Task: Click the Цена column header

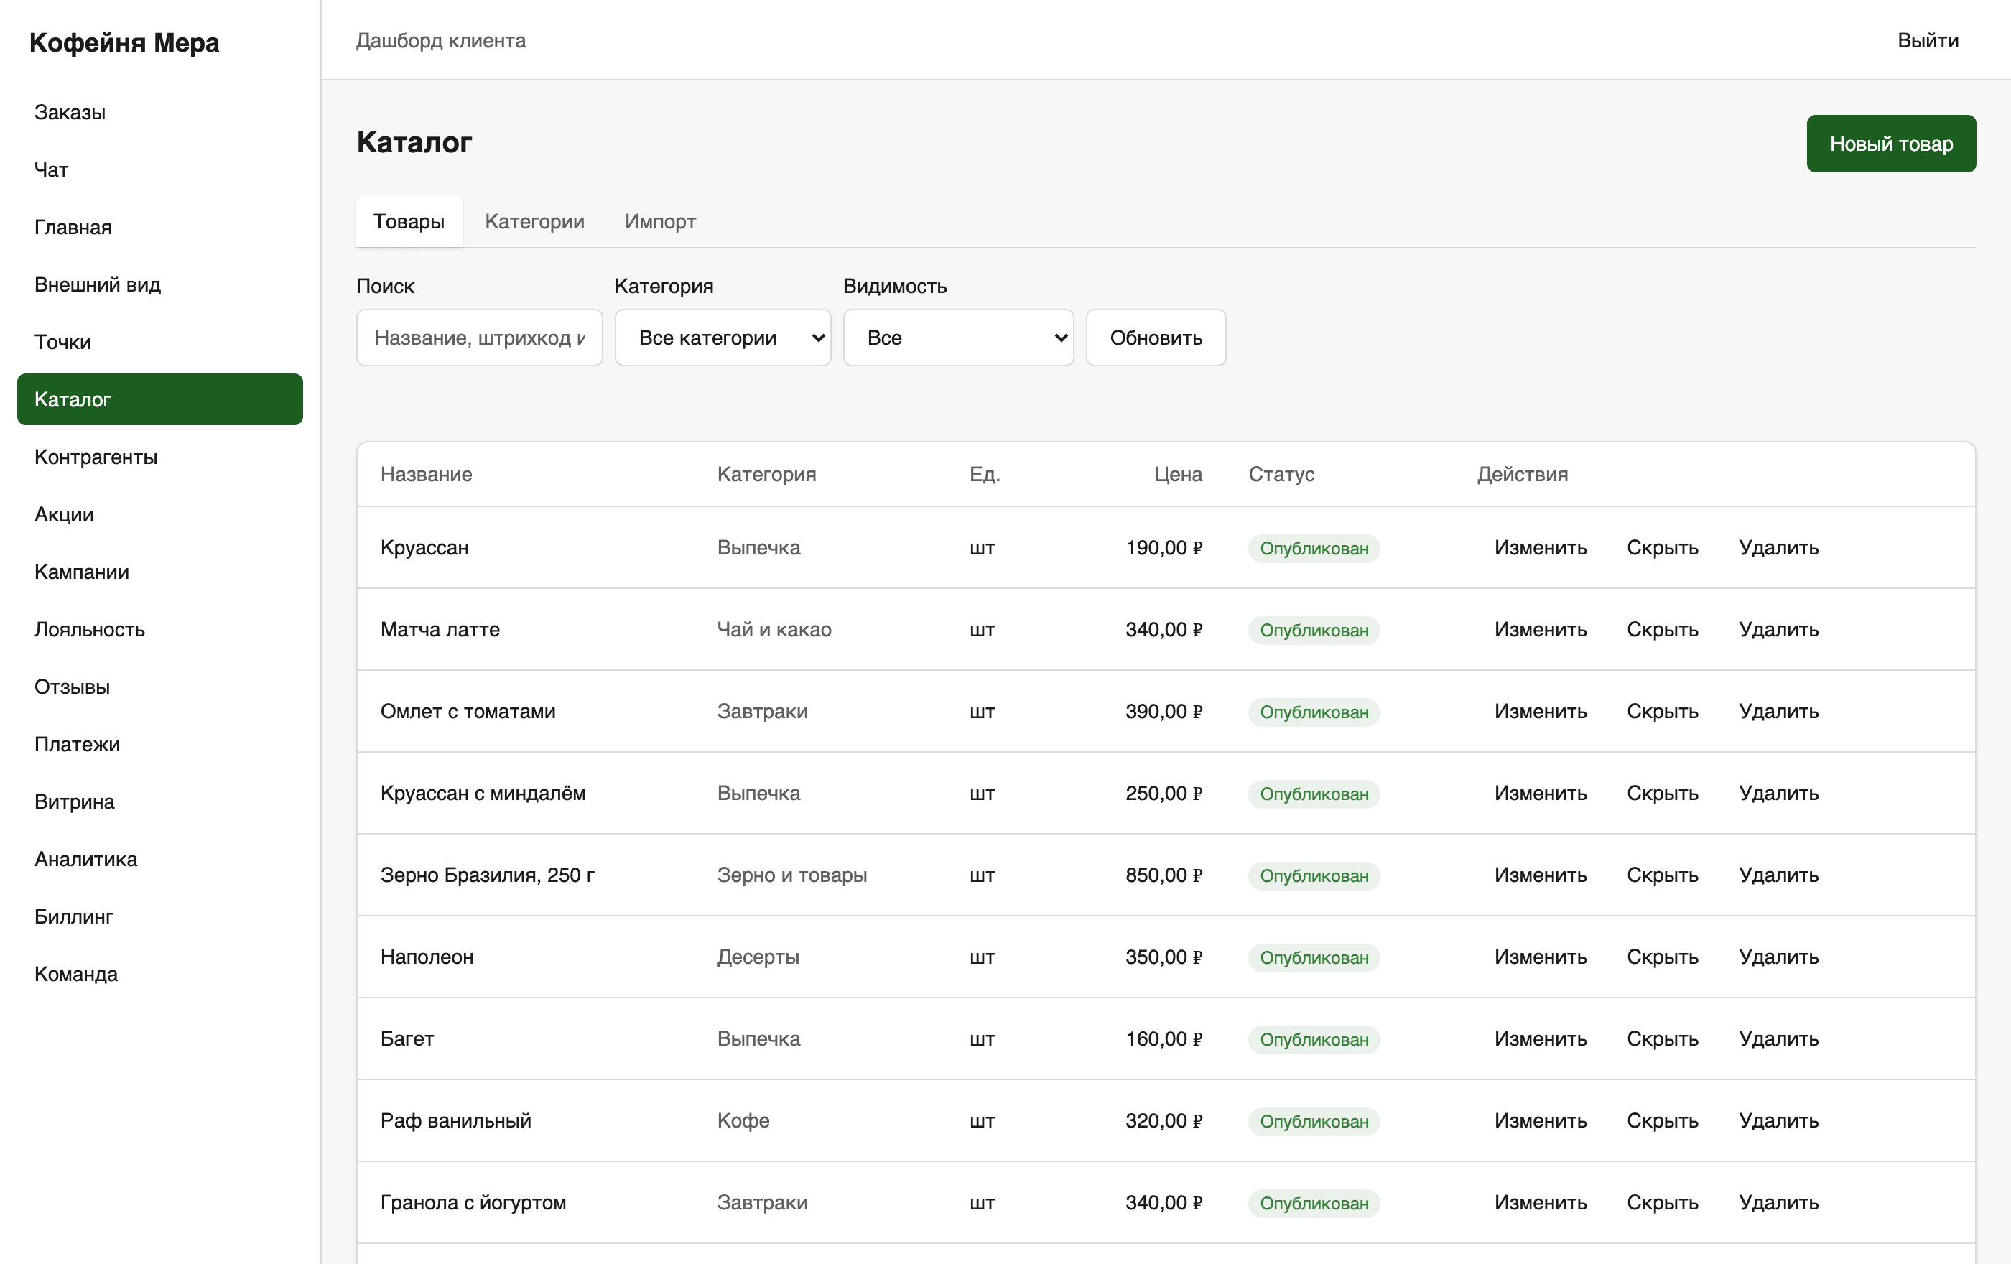Action: tap(1178, 474)
